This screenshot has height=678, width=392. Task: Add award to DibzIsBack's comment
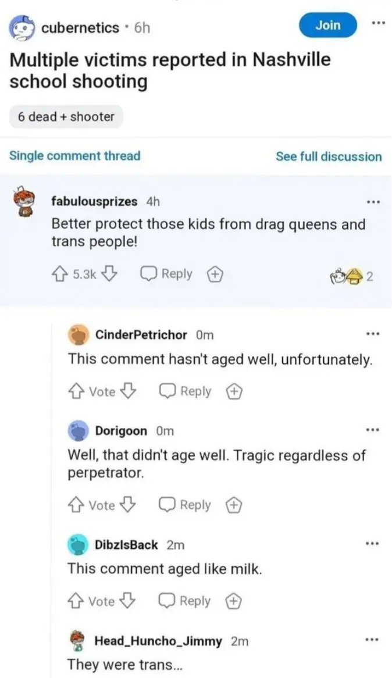[x=234, y=601]
